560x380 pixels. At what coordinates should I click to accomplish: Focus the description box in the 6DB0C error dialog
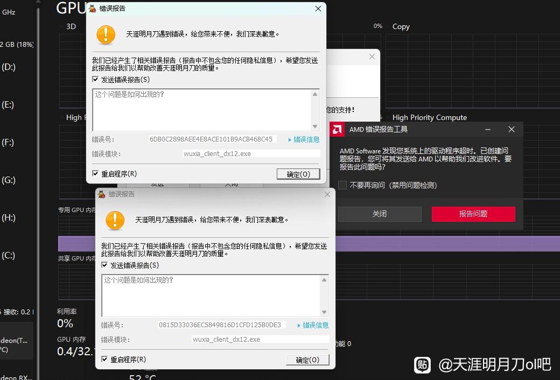tap(202, 110)
